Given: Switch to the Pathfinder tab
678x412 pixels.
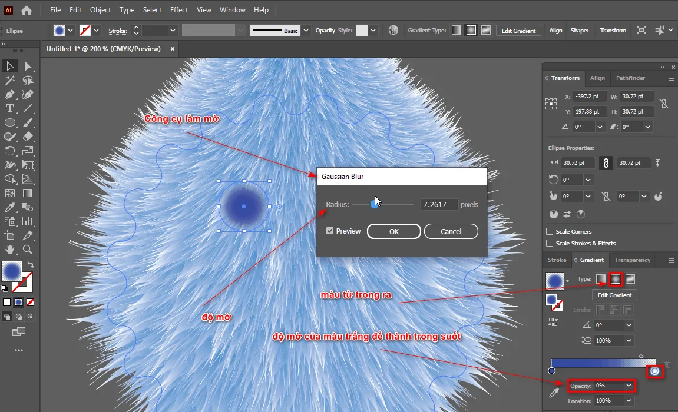Looking at the screenshot, I should click(630, 78).
